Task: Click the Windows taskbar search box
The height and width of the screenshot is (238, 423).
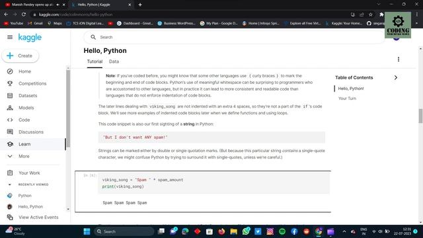Action: click(x=124, y=231)
